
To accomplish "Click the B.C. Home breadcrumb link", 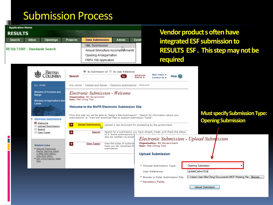I will 75,85.
